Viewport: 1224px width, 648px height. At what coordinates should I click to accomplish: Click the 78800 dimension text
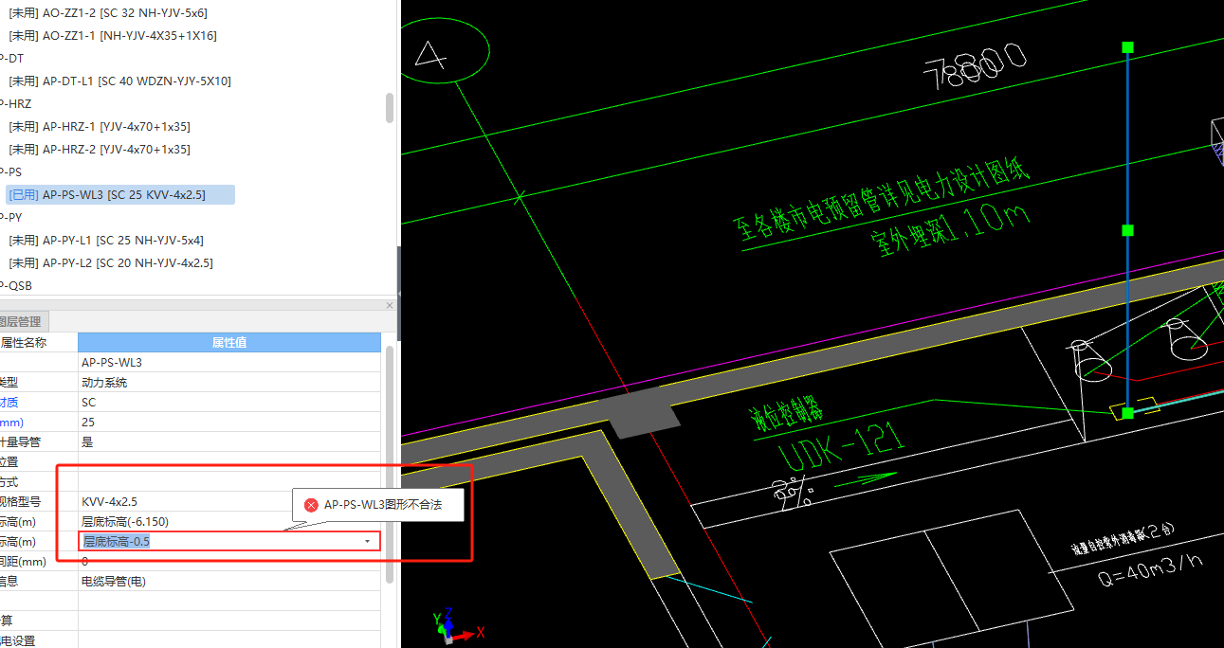click(975, 66)
